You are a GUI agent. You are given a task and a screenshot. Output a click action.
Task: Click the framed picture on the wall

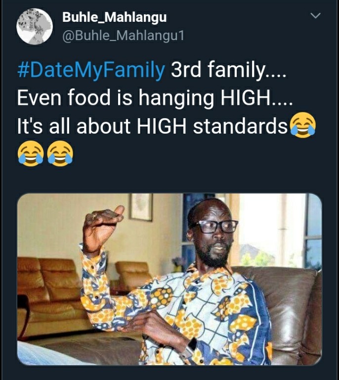140,207
